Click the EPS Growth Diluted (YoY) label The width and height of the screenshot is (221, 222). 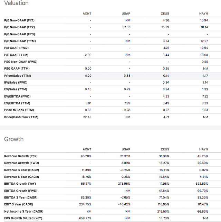[23, 218]
